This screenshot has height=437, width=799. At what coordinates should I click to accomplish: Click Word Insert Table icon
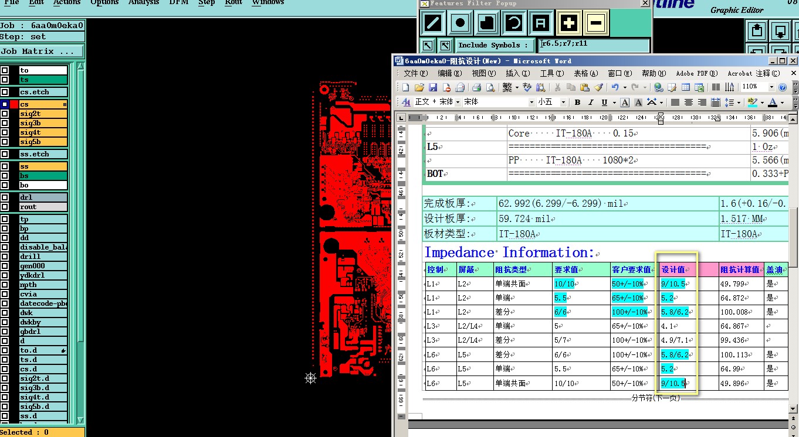click(x=685, y=87)
